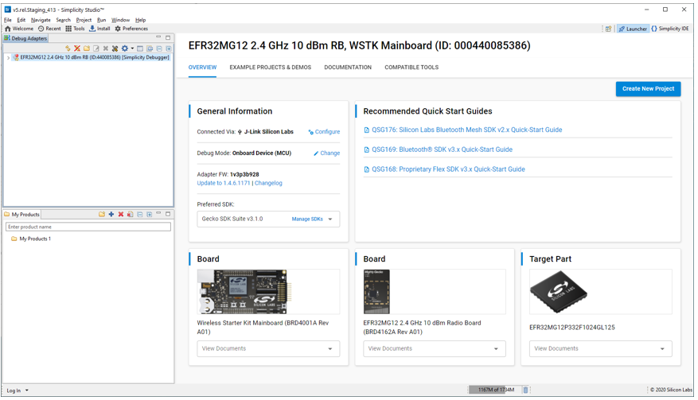
Task: Click the red X delete icon in My Products
Action: (x=121, y=215)
